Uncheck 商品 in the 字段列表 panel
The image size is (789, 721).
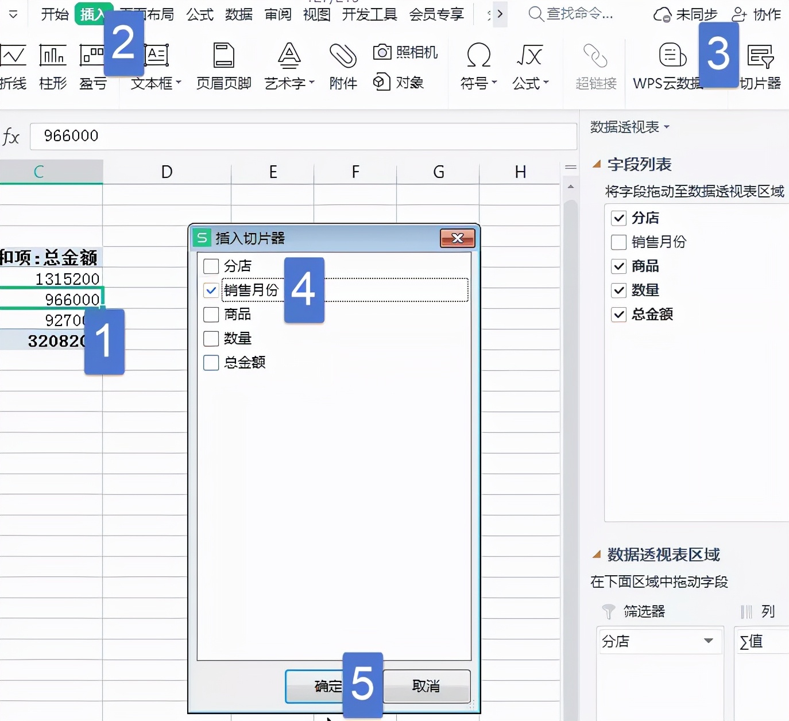pyautogui.click(x=618, y=266)
